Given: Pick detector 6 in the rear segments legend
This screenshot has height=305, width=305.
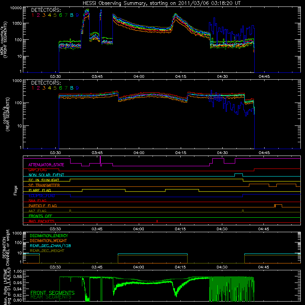Looking at the screenshot, I should [61, 88].
